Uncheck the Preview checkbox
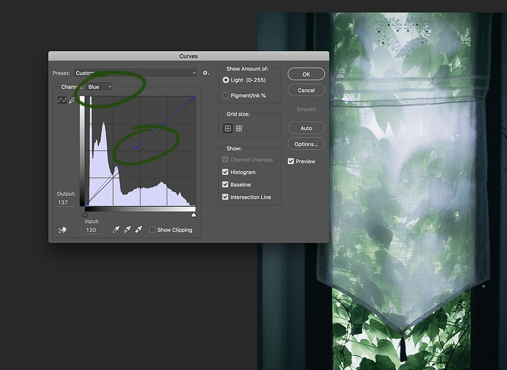The image size is (507, 370). [291, 161]
